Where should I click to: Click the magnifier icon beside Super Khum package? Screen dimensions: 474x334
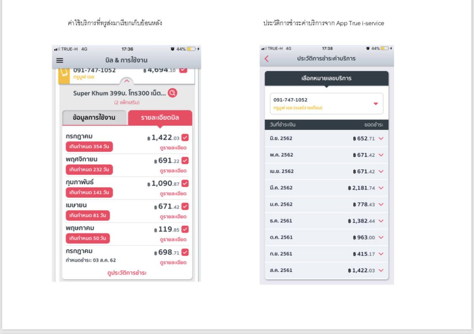coord(172,93)
